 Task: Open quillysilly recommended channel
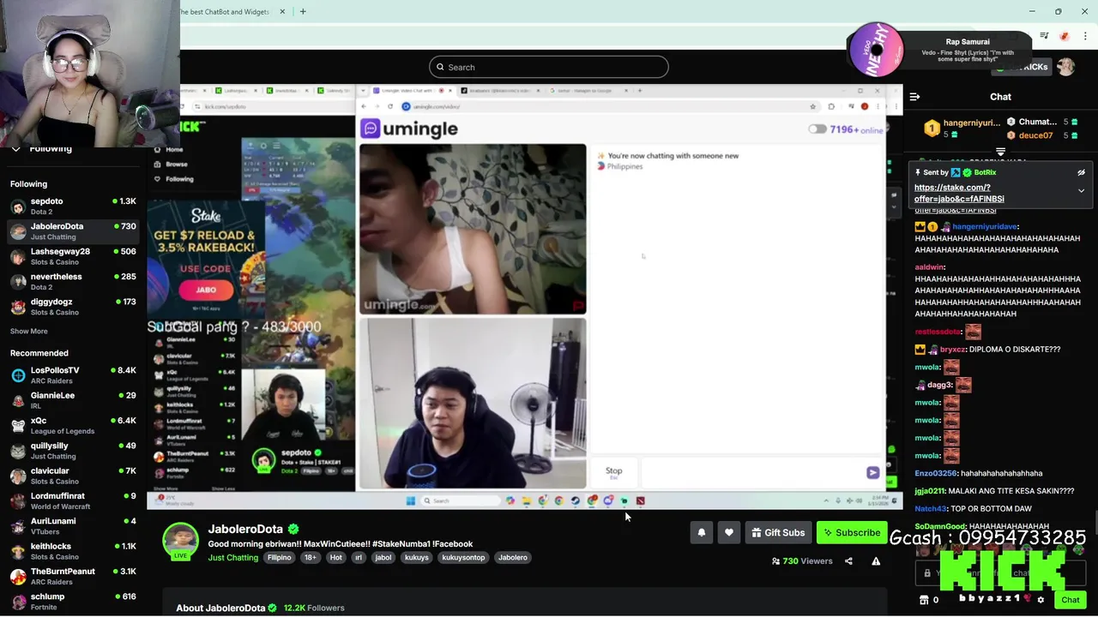coord(73,451)
